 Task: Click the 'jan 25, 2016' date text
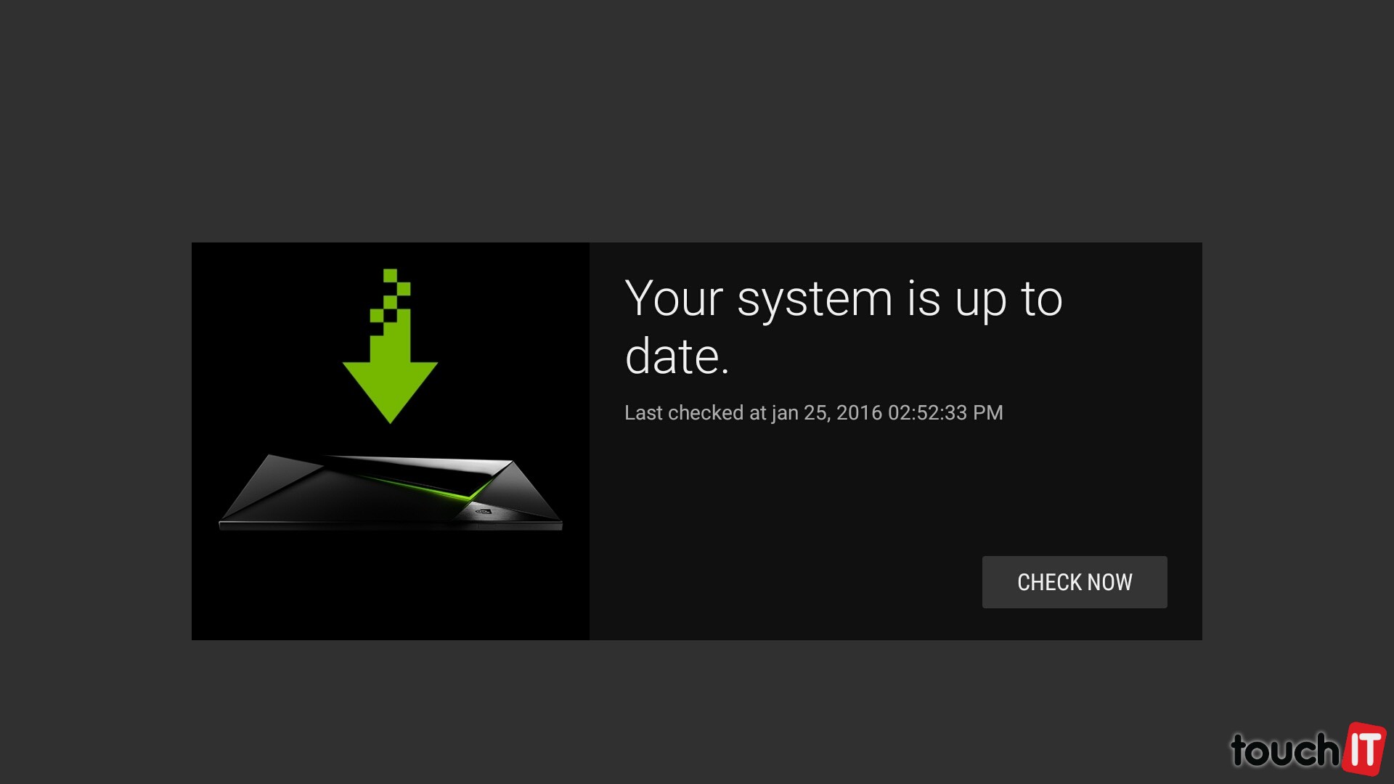tap(827, 413)
